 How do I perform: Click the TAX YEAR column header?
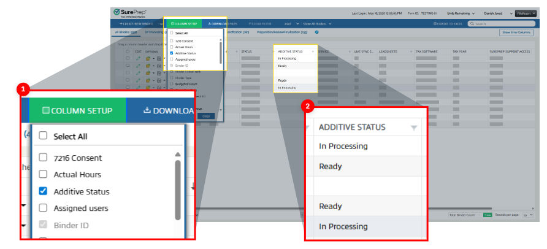(x=459, y=52)
